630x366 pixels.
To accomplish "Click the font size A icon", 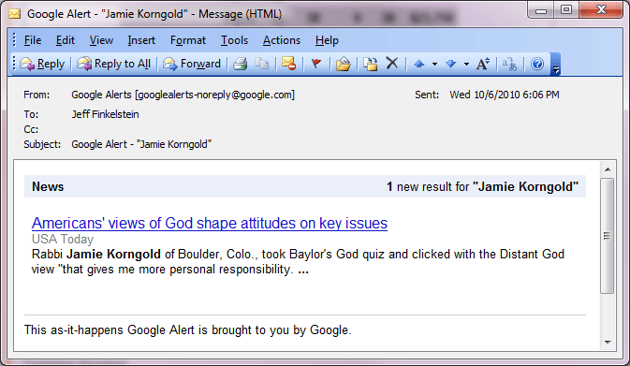I will point(482,64).
